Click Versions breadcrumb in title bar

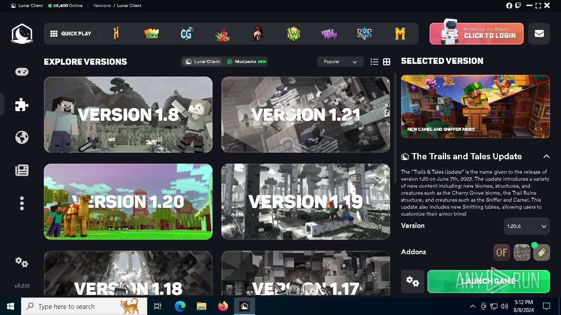[x=102, y=6]
